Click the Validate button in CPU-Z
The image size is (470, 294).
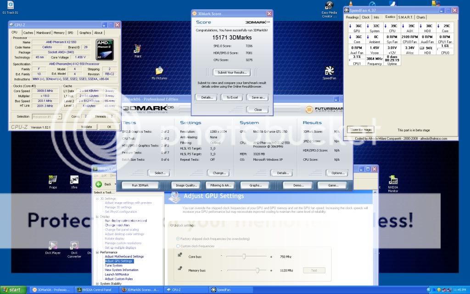(86, 127)
